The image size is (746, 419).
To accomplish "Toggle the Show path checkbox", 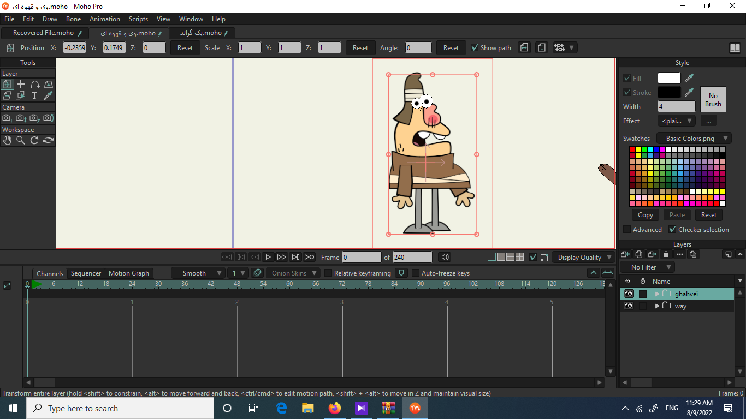I will point(475,47).
